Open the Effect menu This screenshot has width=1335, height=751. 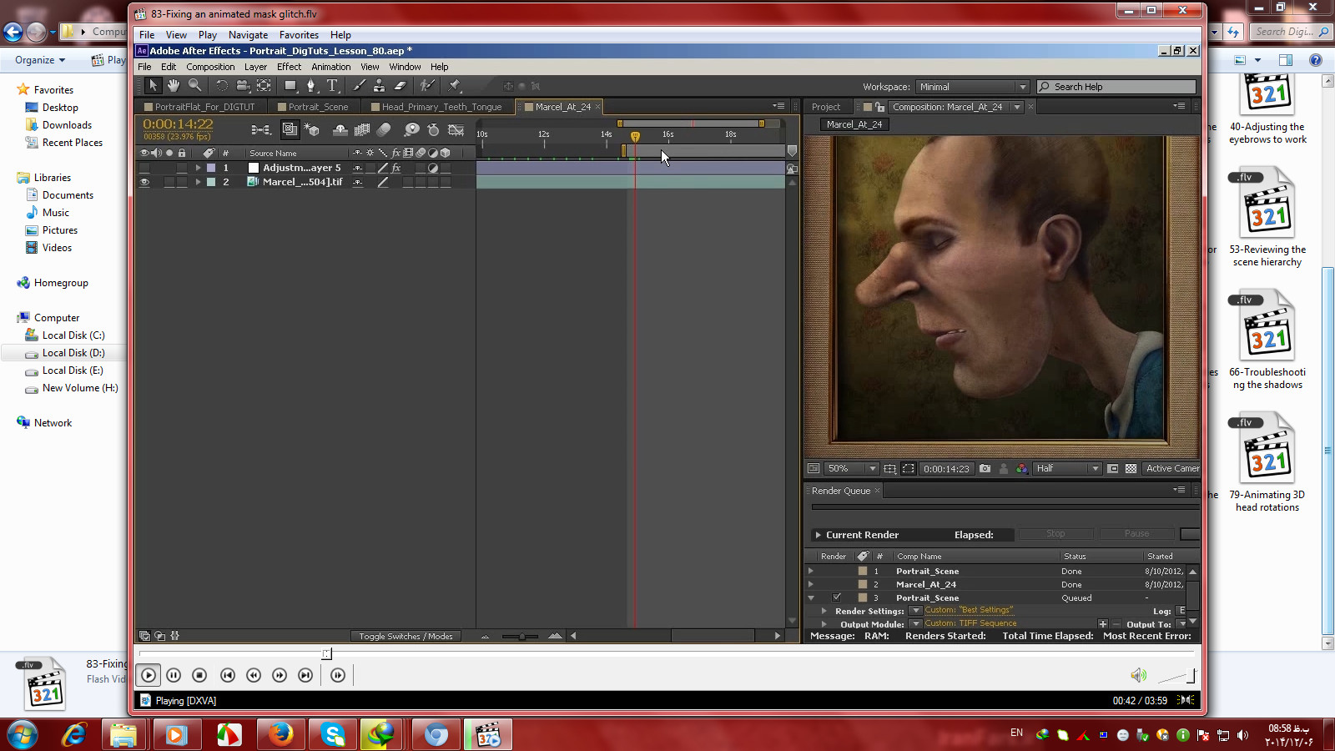[x=289, y=67]
